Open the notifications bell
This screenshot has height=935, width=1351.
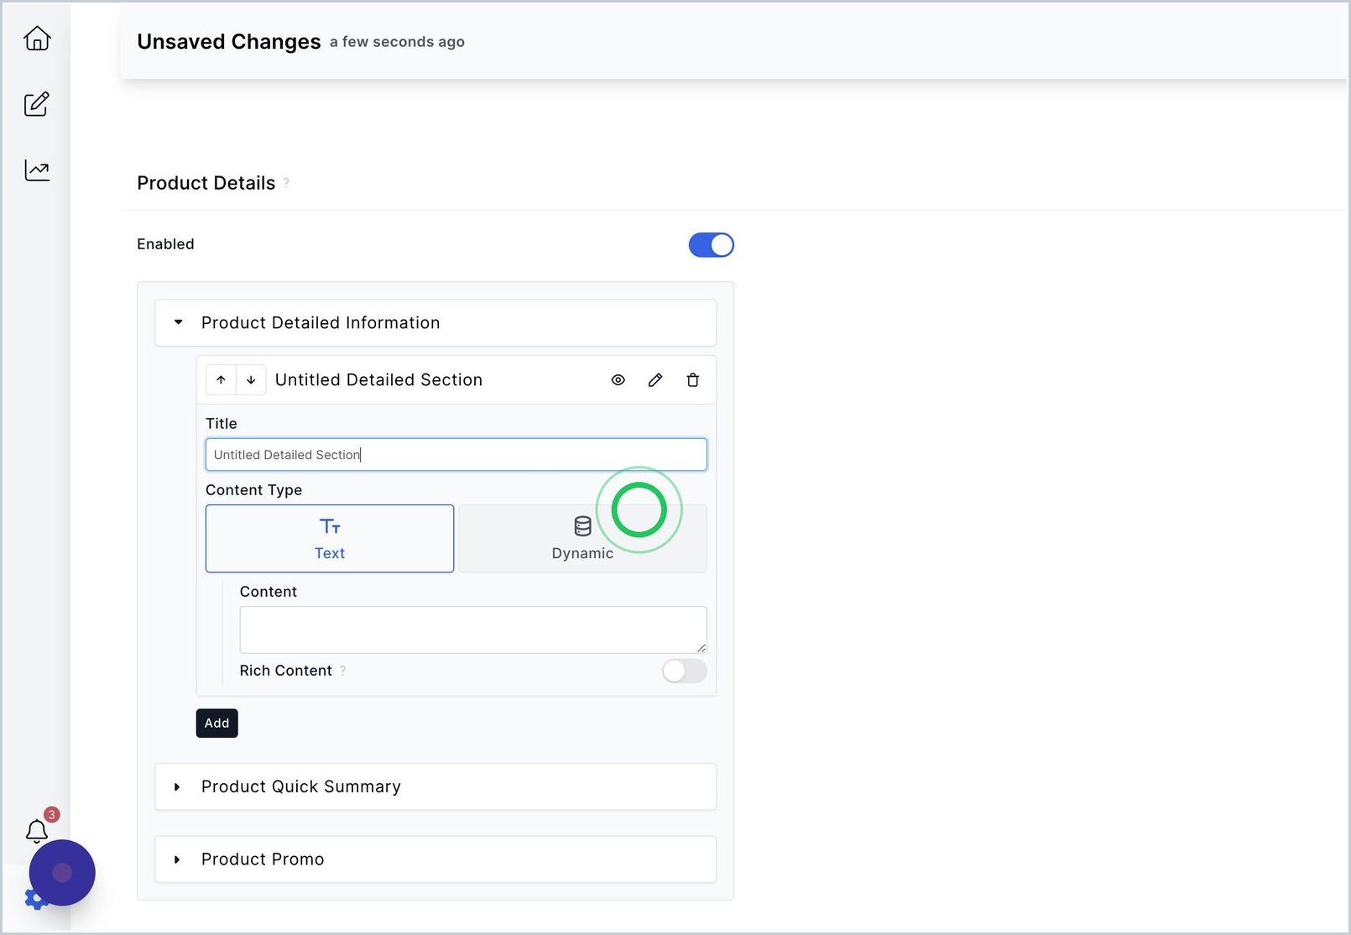[x=37, y=831]
